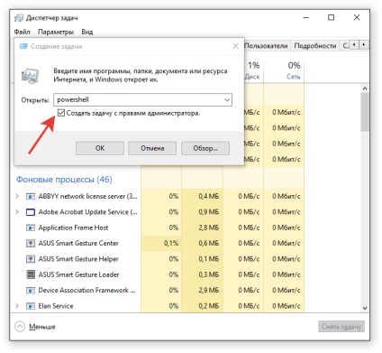Switch to the Пользователи tab

click(266, 46)
